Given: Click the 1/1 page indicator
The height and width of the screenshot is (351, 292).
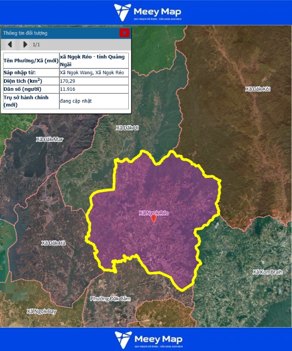Looking at the screenshot, I should [36, 44].
